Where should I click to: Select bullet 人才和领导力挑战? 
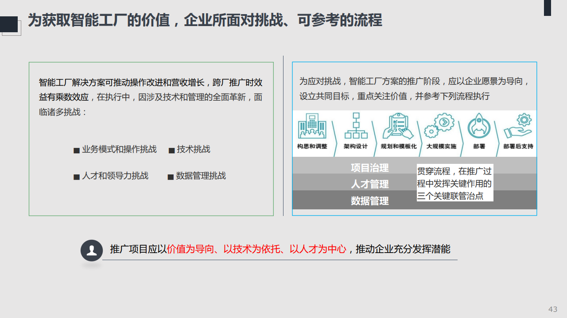tap(111, 176)
